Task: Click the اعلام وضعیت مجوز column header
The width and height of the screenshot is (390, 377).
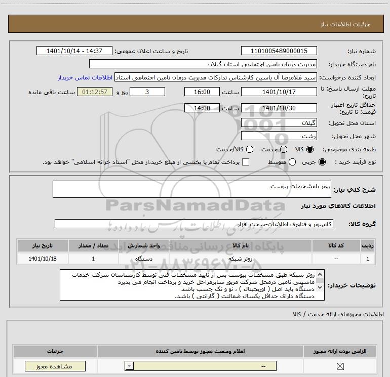Action: click(200, 351)
